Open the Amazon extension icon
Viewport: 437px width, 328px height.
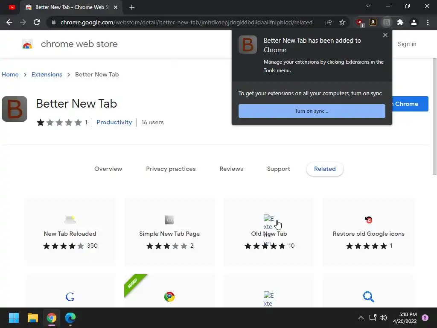coord(373,22)
